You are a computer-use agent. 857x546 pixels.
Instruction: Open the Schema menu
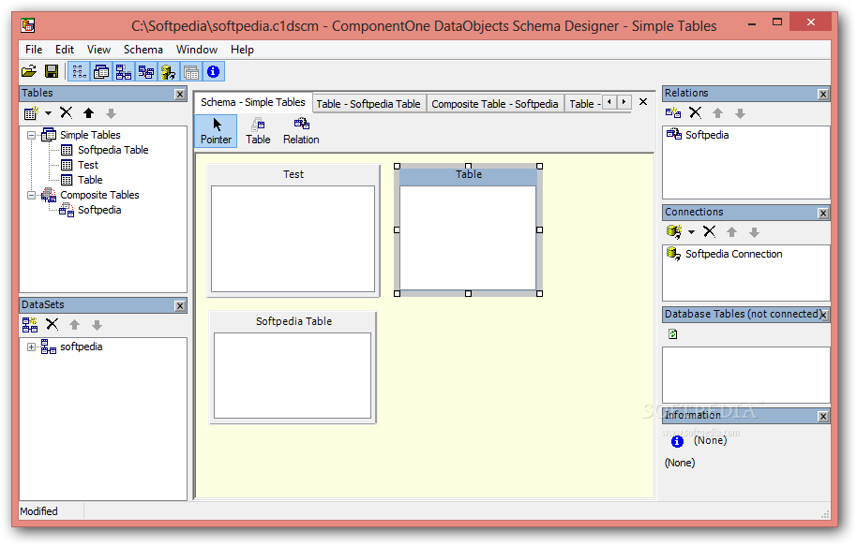143,50
